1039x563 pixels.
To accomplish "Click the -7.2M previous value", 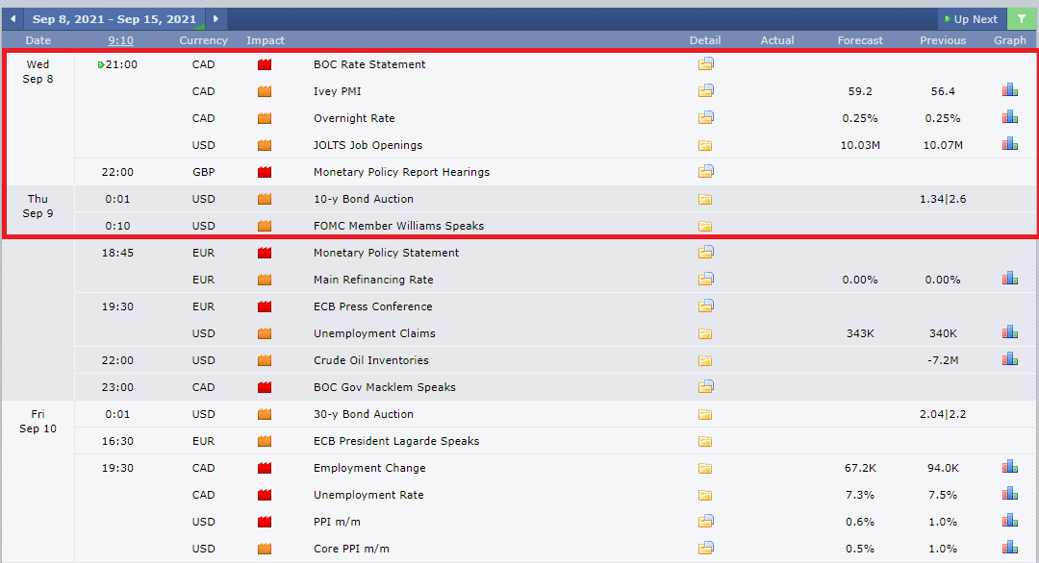I will point(943,360).
